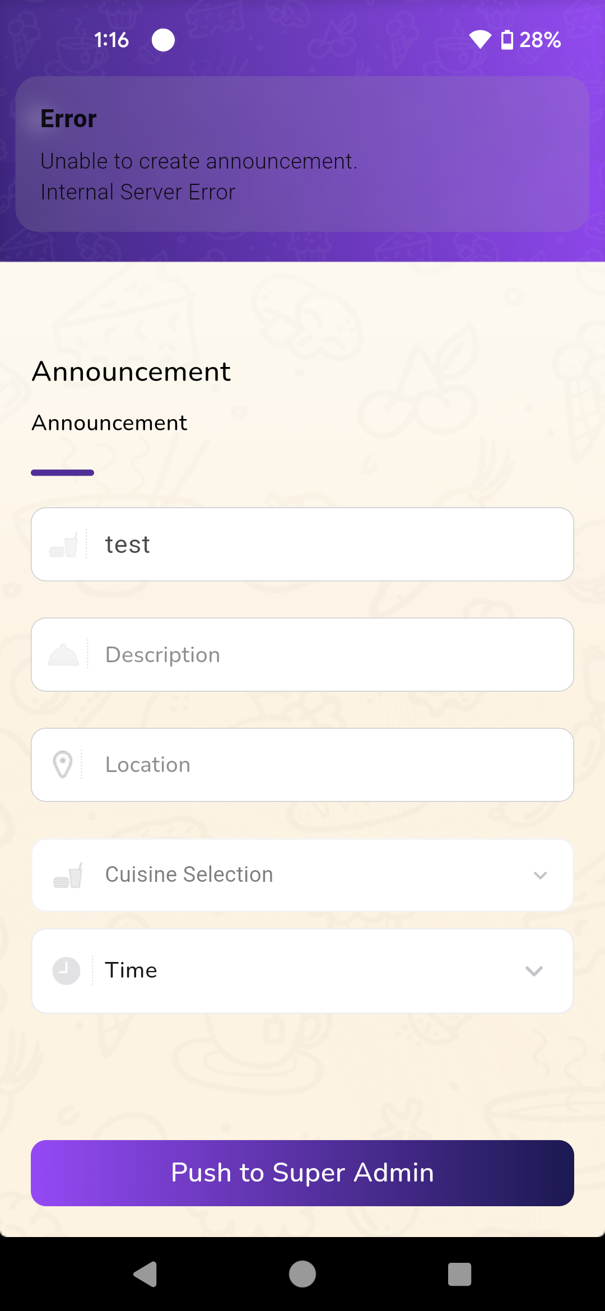This screenshot has height=1311, width=605.
Task: Focus the title field containing "test"
Action: pyautogui.click(x=331, y=545)
